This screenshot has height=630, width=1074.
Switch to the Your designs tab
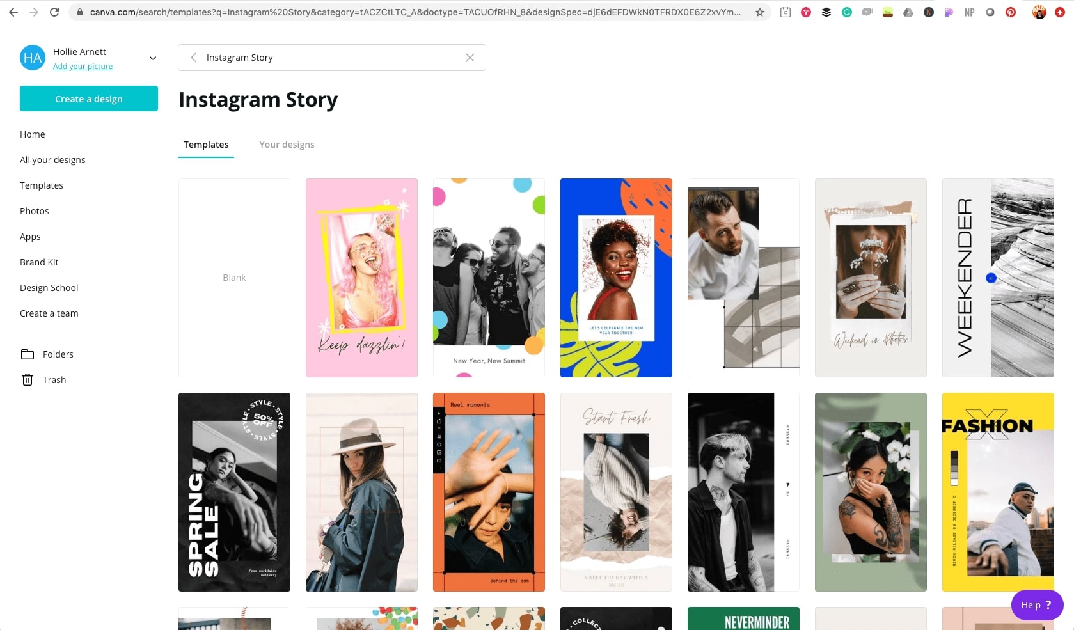pos(287,145)
